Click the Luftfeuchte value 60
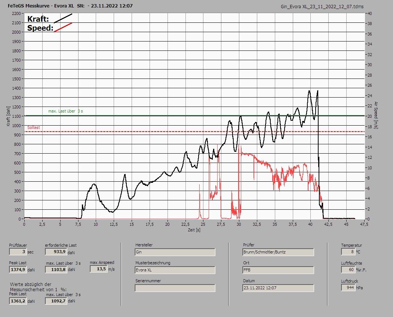Screen dimensions: 393x317 [348, 270]
